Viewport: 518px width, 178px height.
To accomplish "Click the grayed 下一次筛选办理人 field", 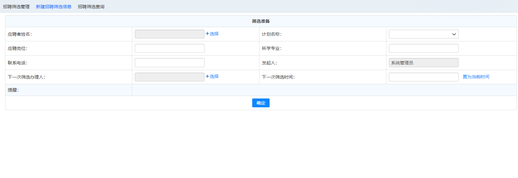I will tap(170, 77).
